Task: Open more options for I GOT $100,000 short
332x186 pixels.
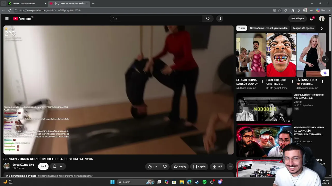Action: pos(292,82)
